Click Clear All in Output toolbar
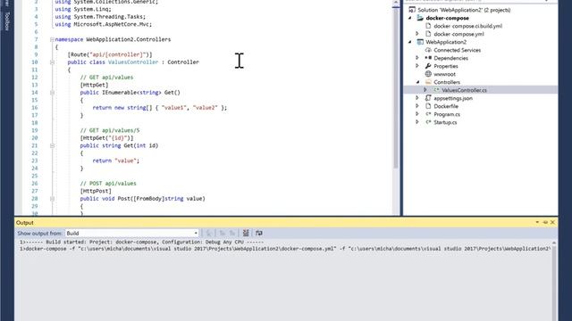This screenshot has height=321, width=572. [x=246, y=233]
